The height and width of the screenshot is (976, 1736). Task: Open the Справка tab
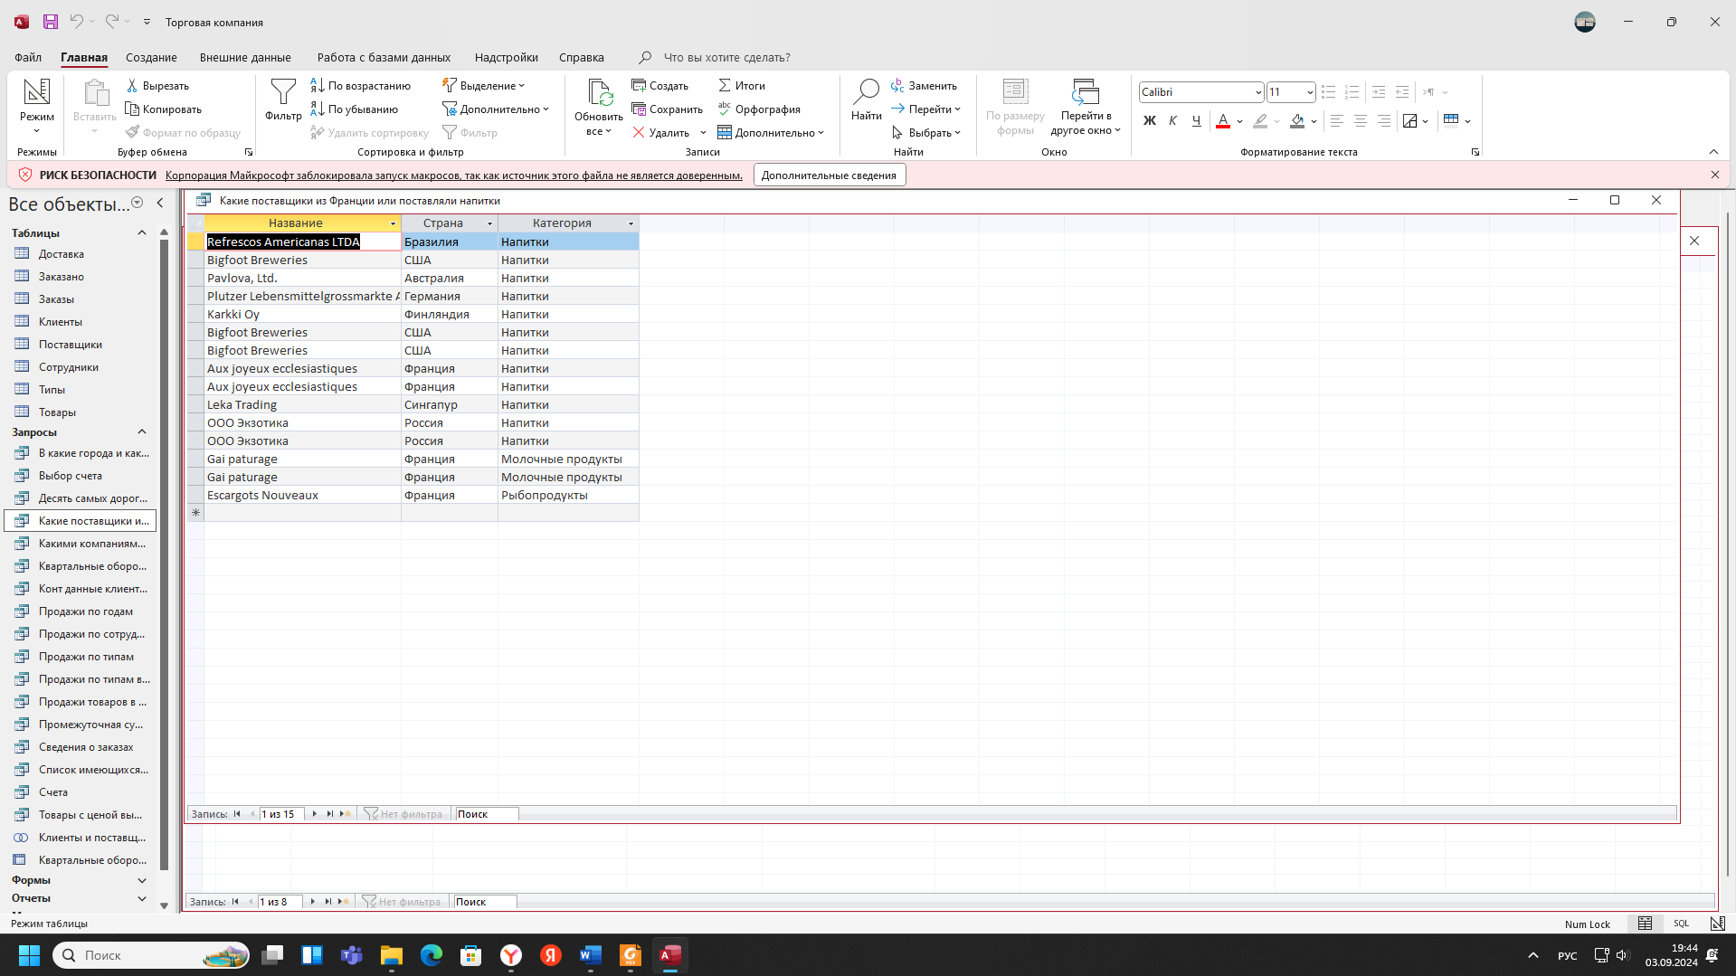pos(581,57)
